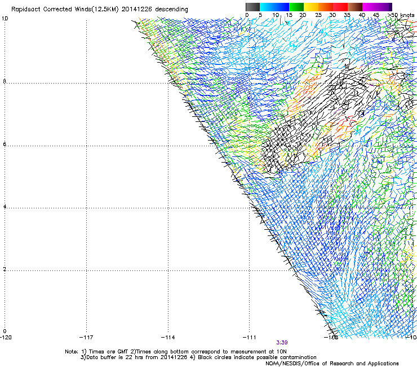Click the title 'Rapidscat Corrected Winds(12.5KM)'
417x367 pixels.
65,10
